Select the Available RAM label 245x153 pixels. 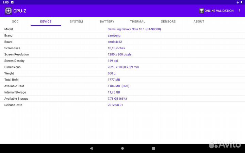pos(14,86)
